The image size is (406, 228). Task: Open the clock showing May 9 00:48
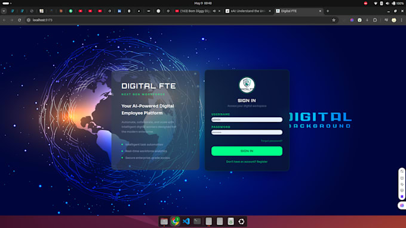coord(203,4)
